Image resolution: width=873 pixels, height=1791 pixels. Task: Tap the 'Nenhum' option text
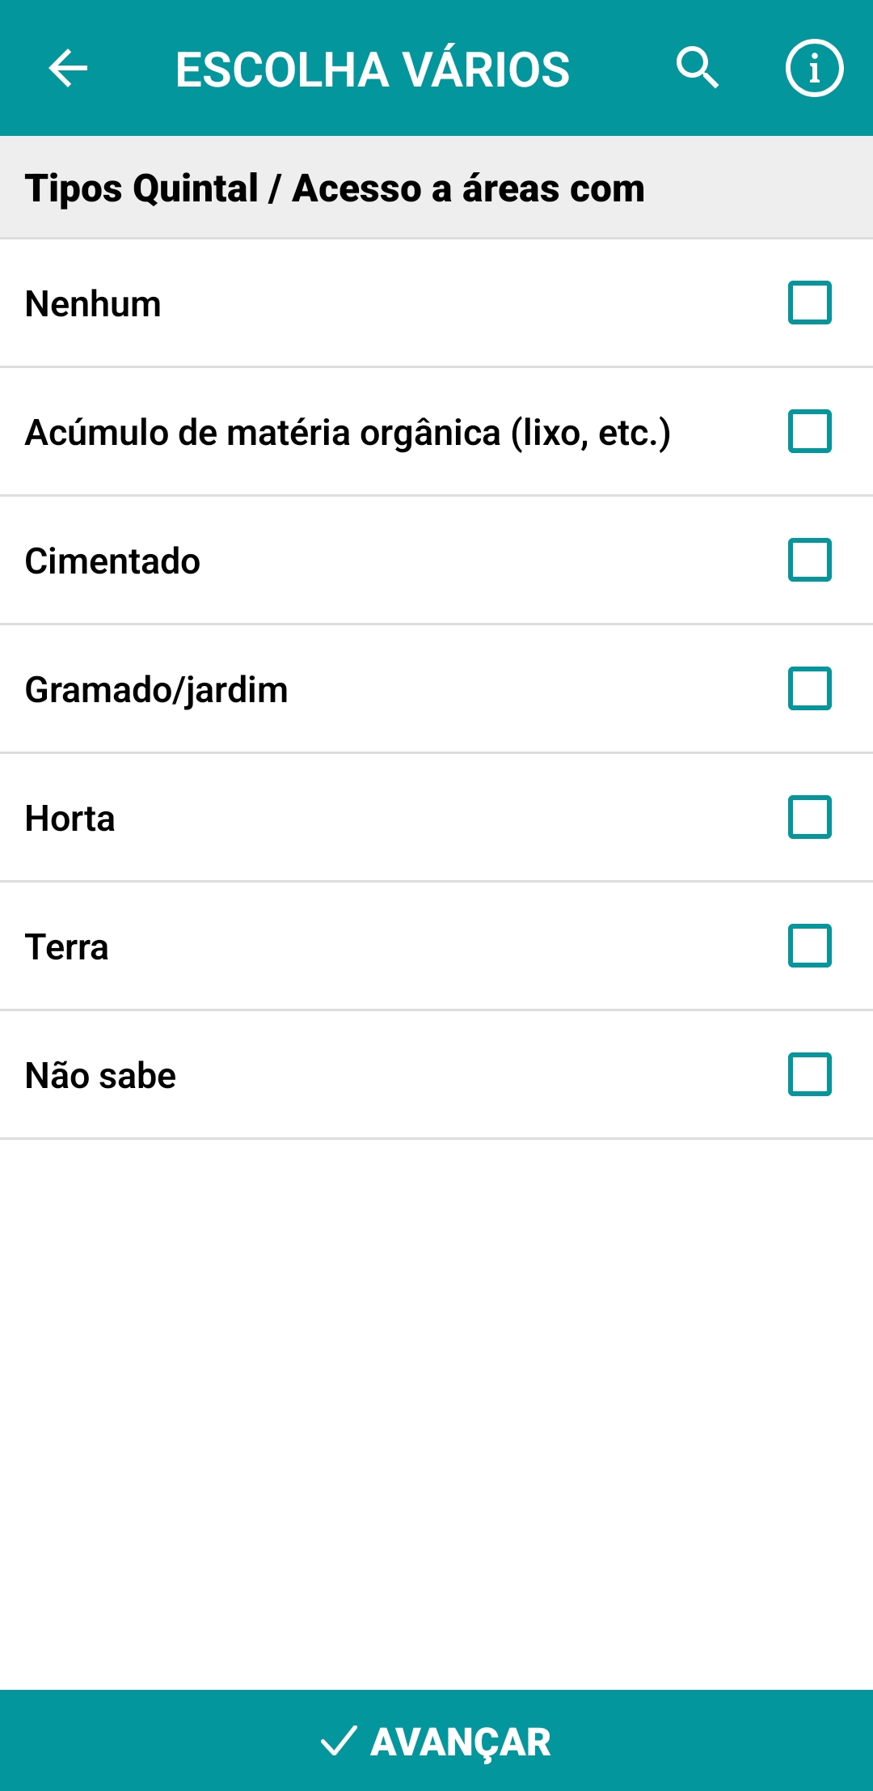(93, 304)
